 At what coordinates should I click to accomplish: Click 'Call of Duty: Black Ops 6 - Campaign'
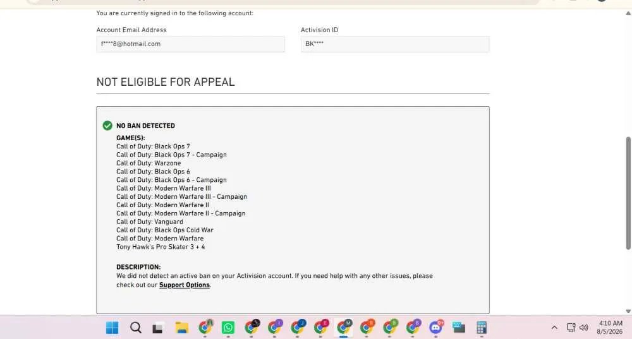(171, 180)
